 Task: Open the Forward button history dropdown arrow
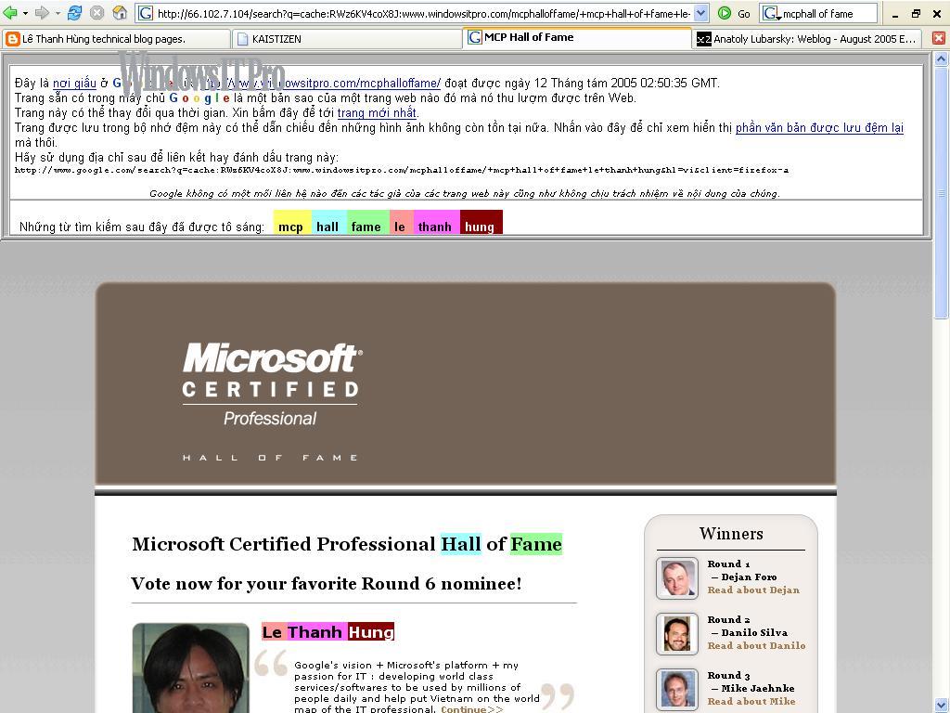(x=58, y=13)
